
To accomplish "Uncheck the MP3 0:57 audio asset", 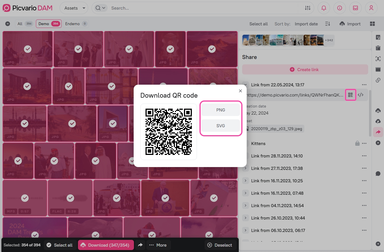I will click(x=25, y=198).
